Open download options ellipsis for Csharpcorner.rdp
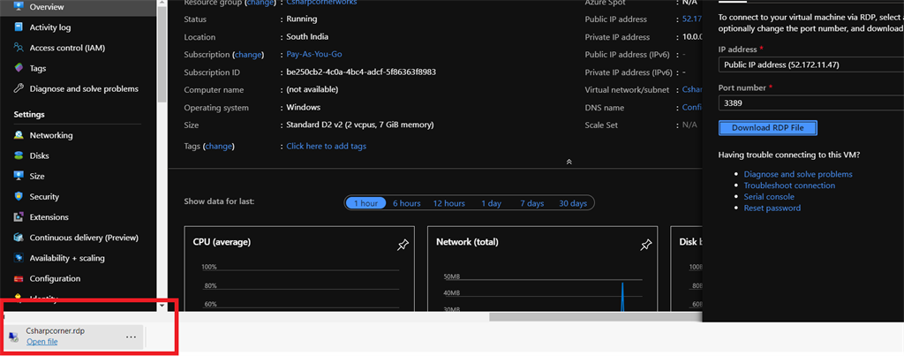The width and height of the screenshot is (904, 356). click(131, 337)
